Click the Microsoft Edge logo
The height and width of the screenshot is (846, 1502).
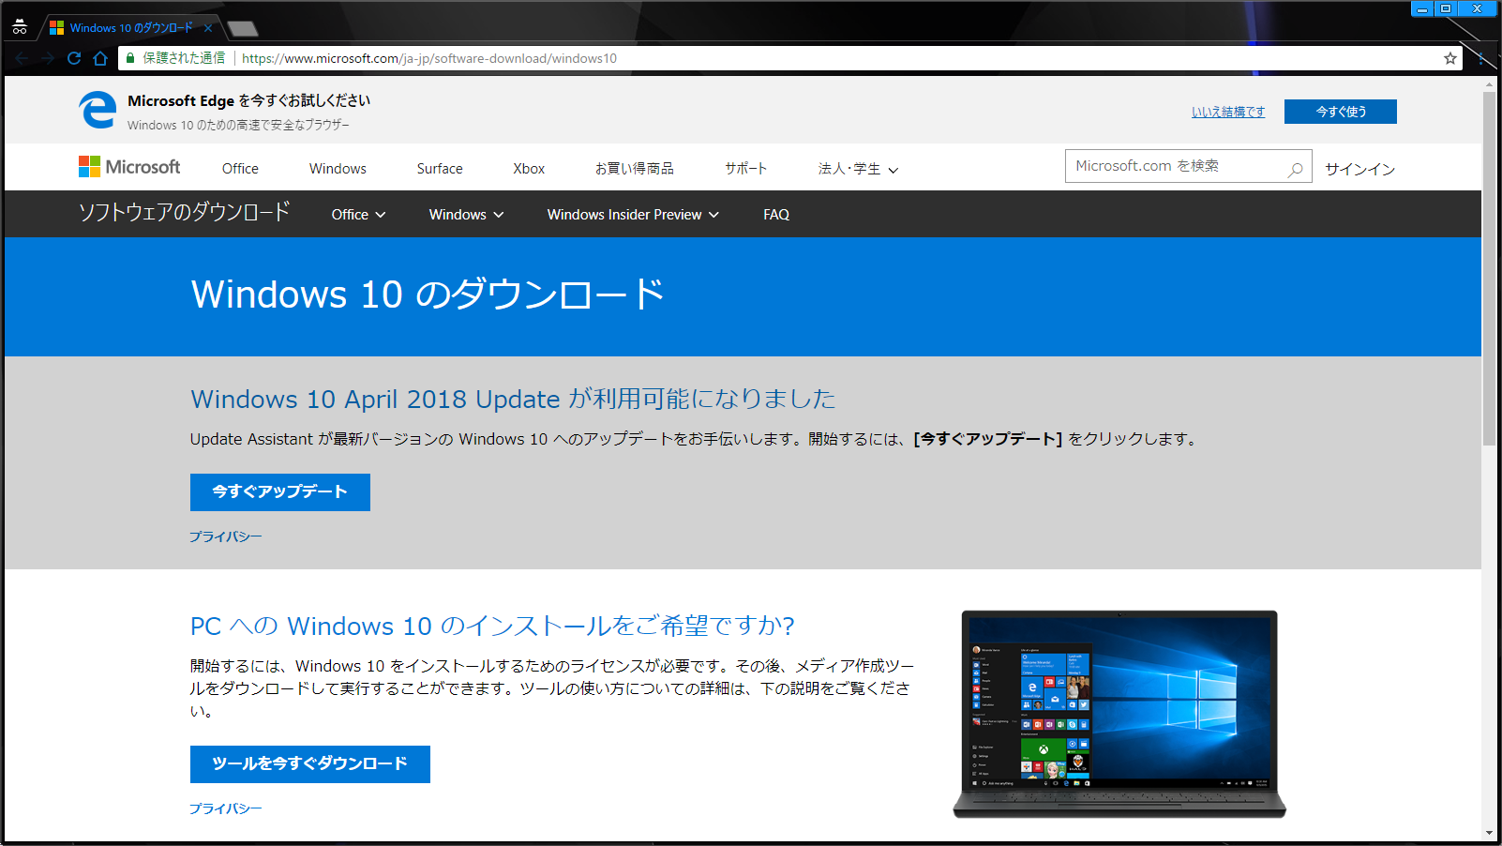(x=98, y=111)
